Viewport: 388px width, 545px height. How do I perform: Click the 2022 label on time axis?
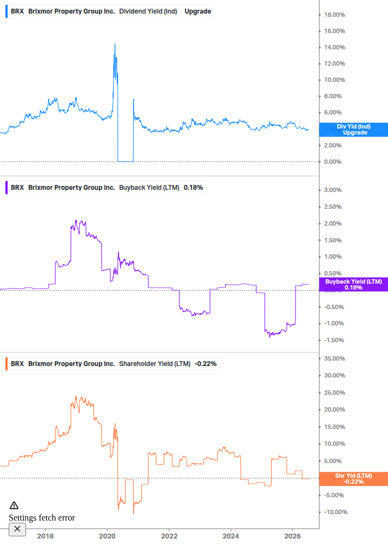pyautogui.click(x=169, y=536)
